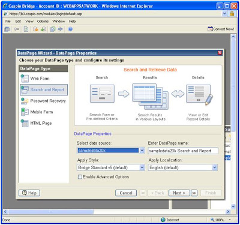Click the Search and Retrieve Data heading
This screenshot has height=225, width=240.
(x=150, y=70)
